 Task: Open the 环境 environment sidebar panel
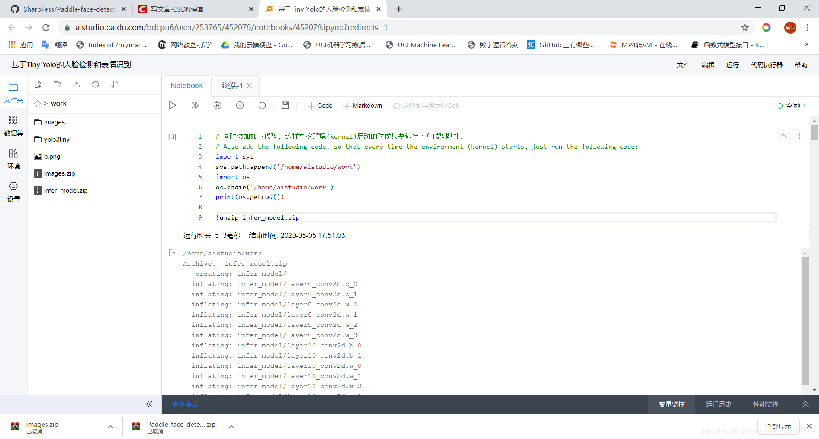coord(14,159)
